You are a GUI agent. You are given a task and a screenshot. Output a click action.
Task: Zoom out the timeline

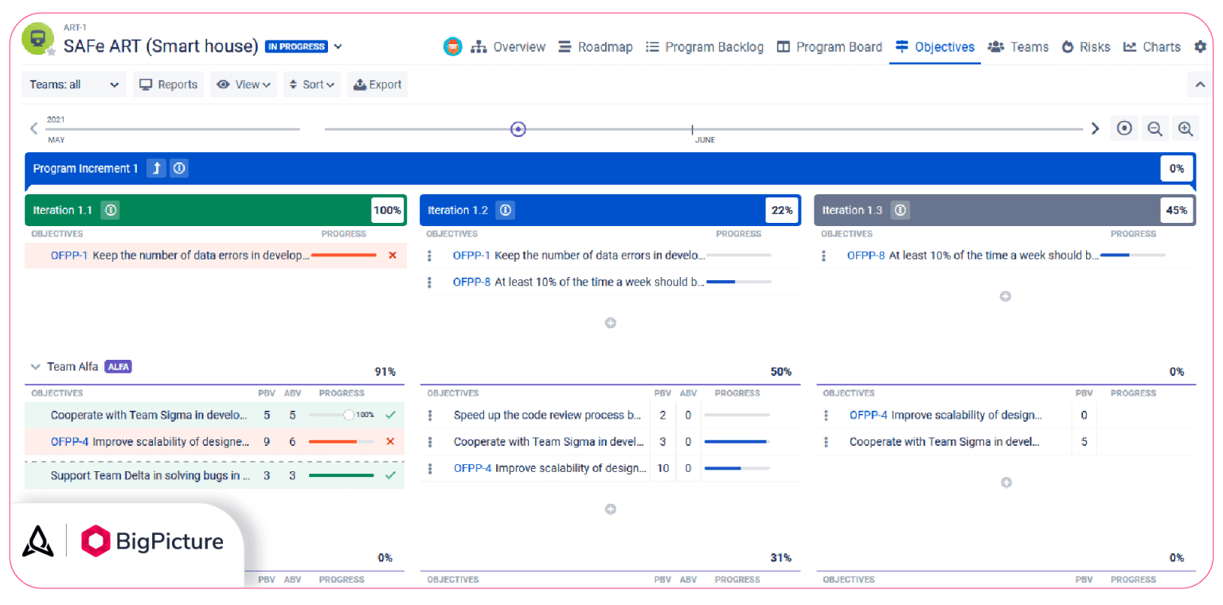tap(1154, 128)
